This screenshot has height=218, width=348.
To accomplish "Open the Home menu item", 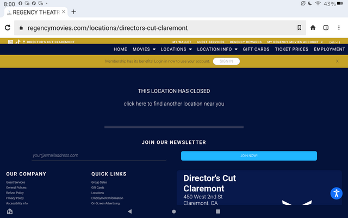I will [120, 49].
